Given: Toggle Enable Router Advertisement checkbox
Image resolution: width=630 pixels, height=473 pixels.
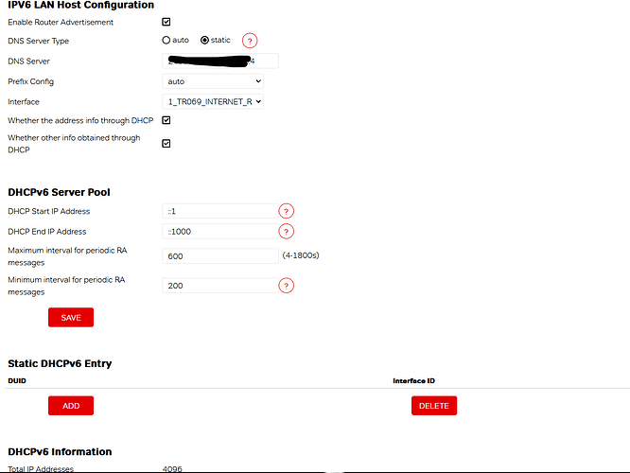Looking at the screenshot, I should 166,22.
